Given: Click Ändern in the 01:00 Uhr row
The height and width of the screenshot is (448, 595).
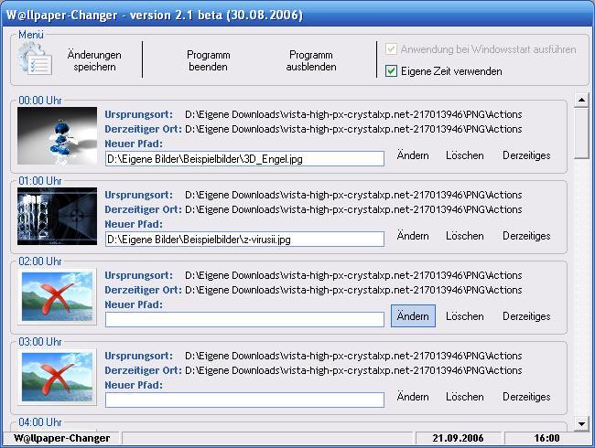Looking at the screenshot, I should (413, 235).
